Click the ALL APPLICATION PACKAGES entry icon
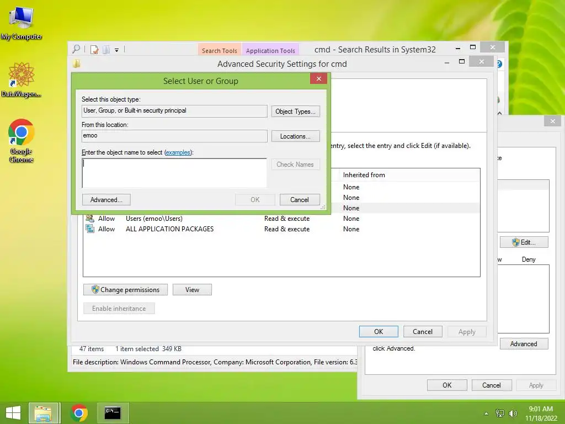 pos(90,229)
